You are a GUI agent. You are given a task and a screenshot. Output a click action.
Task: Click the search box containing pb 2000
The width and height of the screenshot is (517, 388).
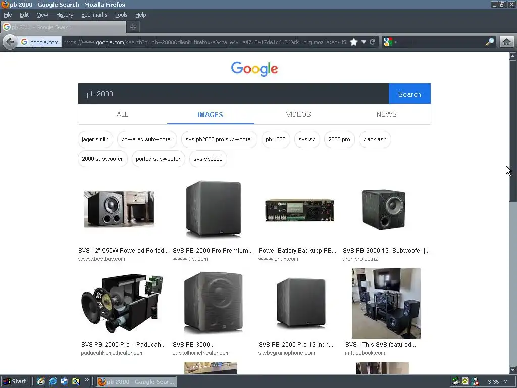click(x=233, y=93)
